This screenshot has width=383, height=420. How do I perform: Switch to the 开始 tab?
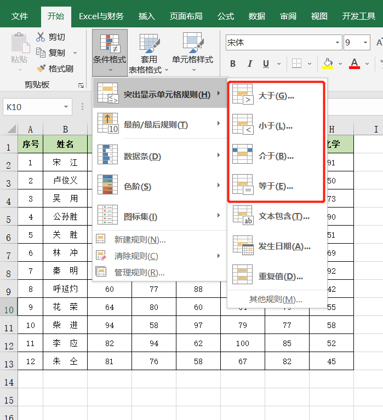tap(56, 16)
